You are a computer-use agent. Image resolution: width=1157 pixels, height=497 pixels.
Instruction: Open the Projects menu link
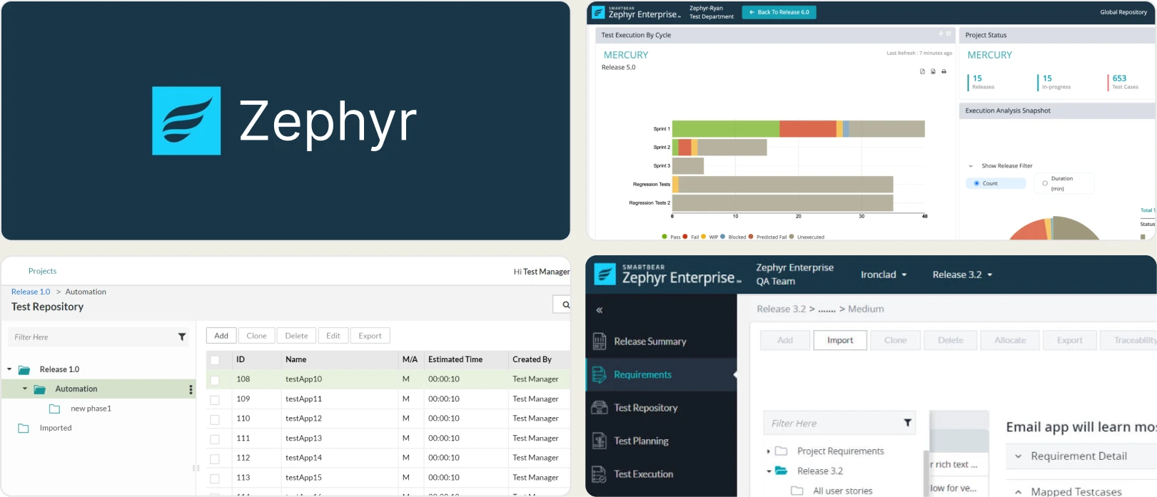[x=42, y=271]
